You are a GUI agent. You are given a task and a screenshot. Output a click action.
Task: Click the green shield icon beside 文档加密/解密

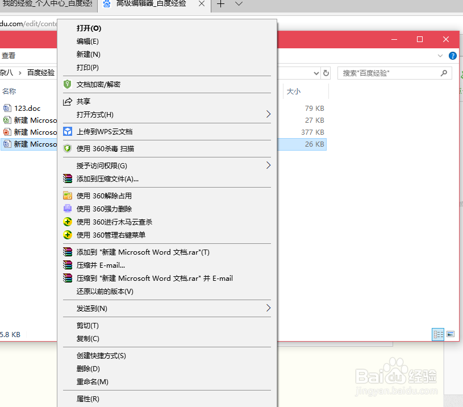tap(68, 84)
